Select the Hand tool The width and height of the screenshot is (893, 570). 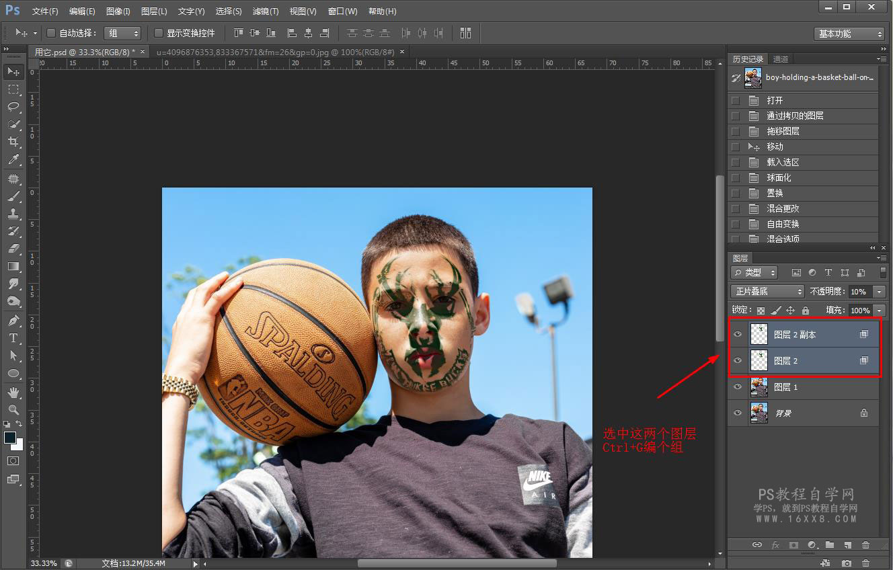click(13, 392)
